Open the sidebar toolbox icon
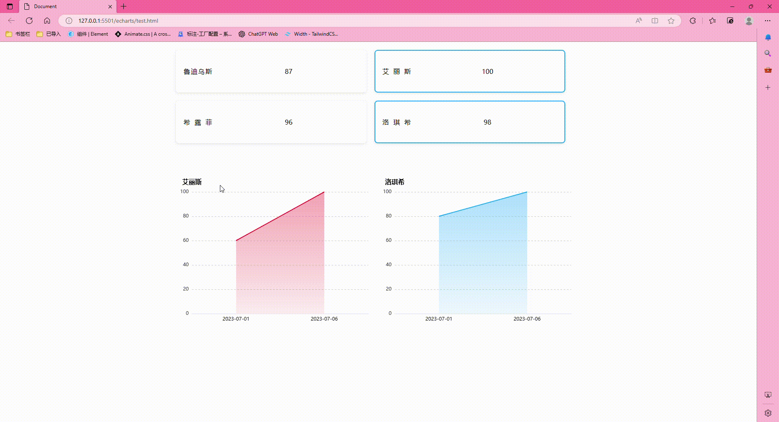779x422 pixels. click(x=768, y=70)
